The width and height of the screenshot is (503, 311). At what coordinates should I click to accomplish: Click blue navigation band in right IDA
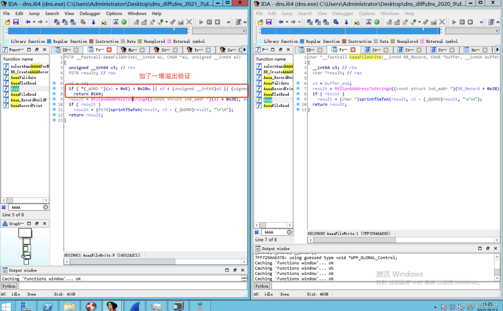[x=350, y=31]
